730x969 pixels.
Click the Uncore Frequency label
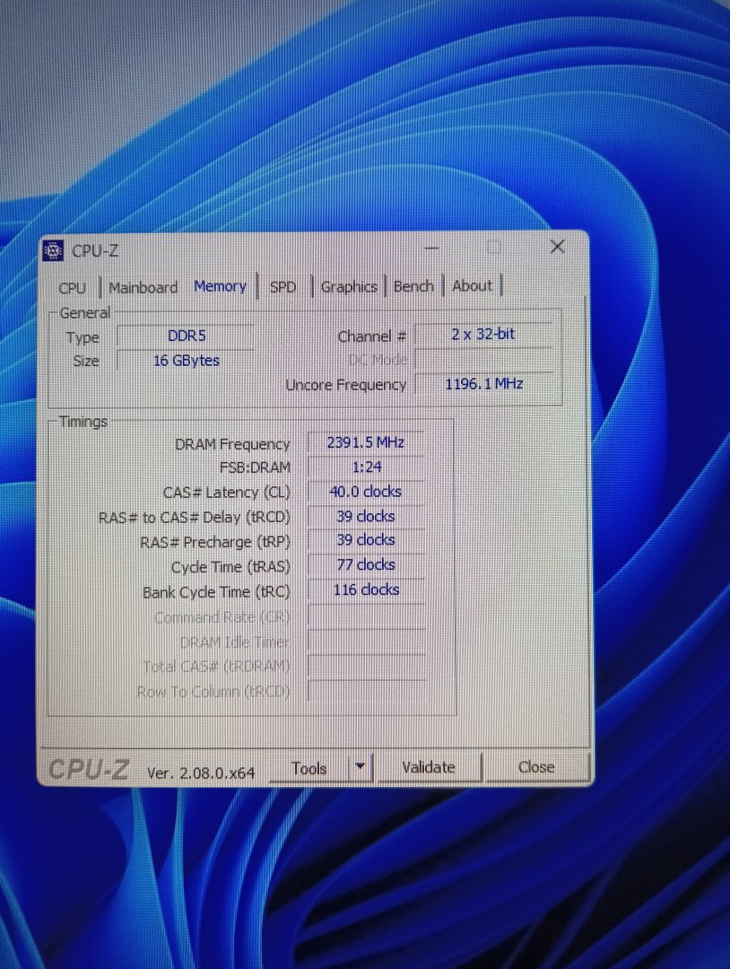tap(346, 385)
